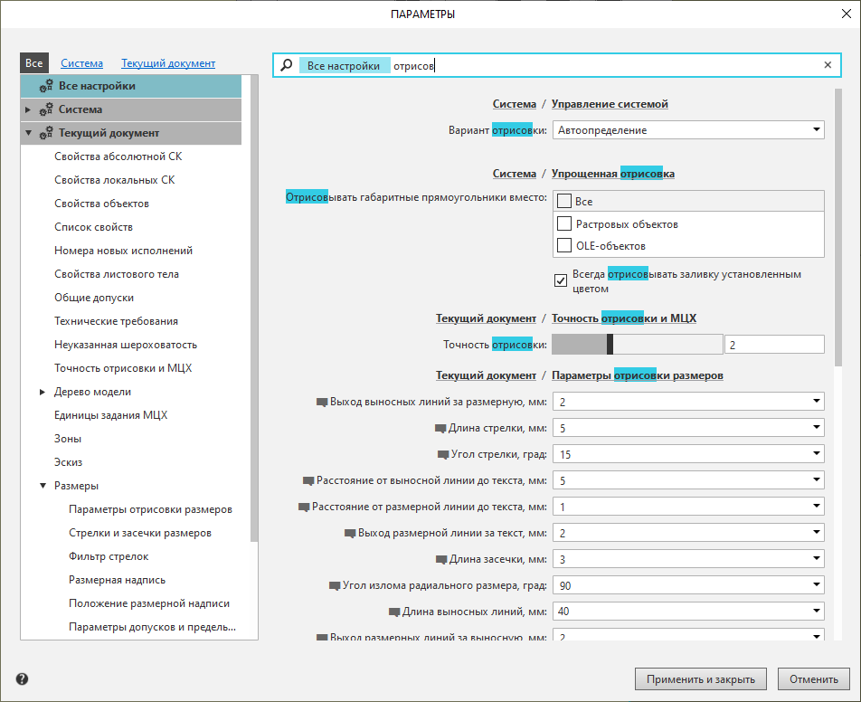
Task: Expand the Дерево модели tree node
Action: (43, 392)
